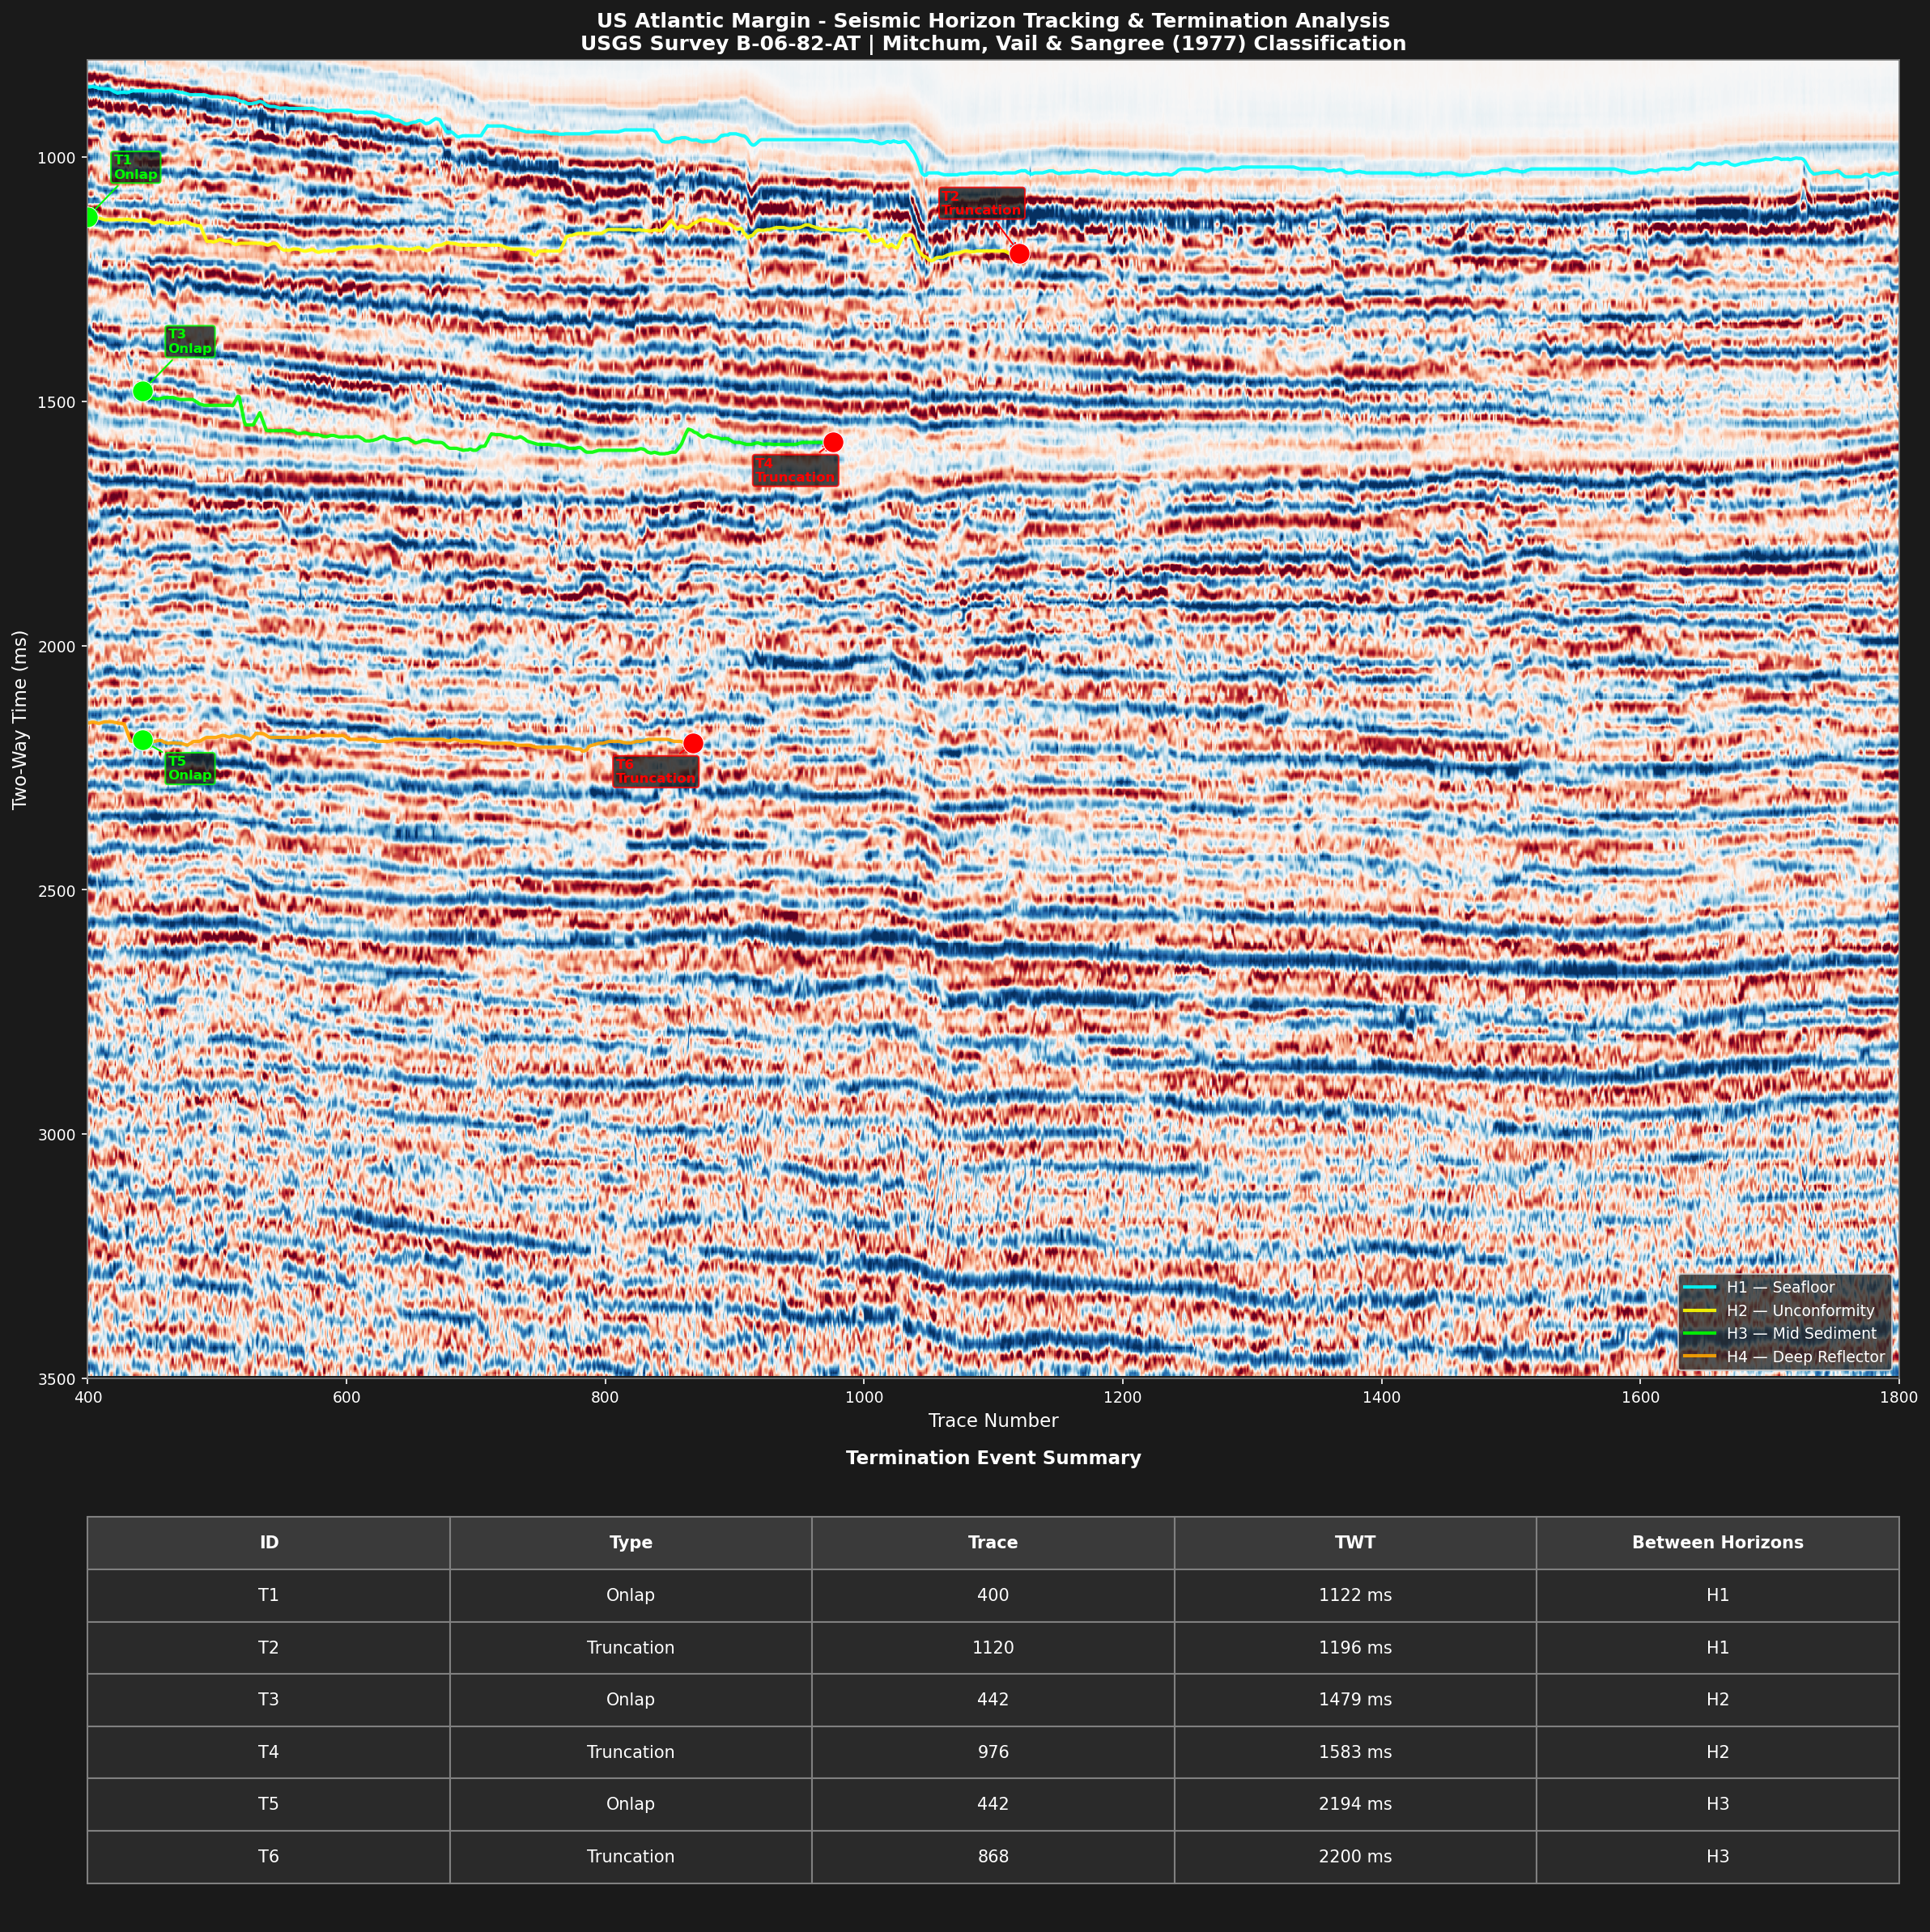Click the 'Two-Way Time (ms)' y-axis label
1930x1932 pixels.
coord(19,719)
